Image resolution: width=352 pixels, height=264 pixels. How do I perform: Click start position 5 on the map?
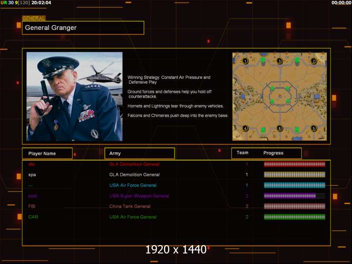pos(314,128)
